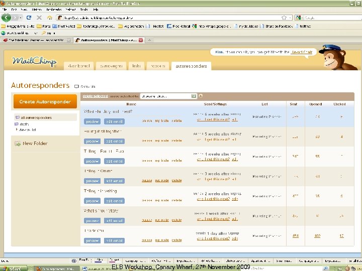Viewport: 362px width, 271px height.
Task: Open the back history dropdown arrow
Action: coord(21,18)
